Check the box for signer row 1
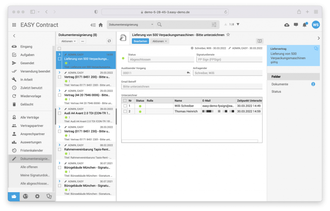Viewport: 330px width, 211px height. tap(125, 105)
